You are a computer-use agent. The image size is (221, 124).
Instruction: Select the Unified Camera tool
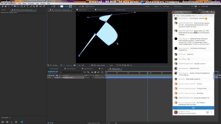tap(15, 6)
